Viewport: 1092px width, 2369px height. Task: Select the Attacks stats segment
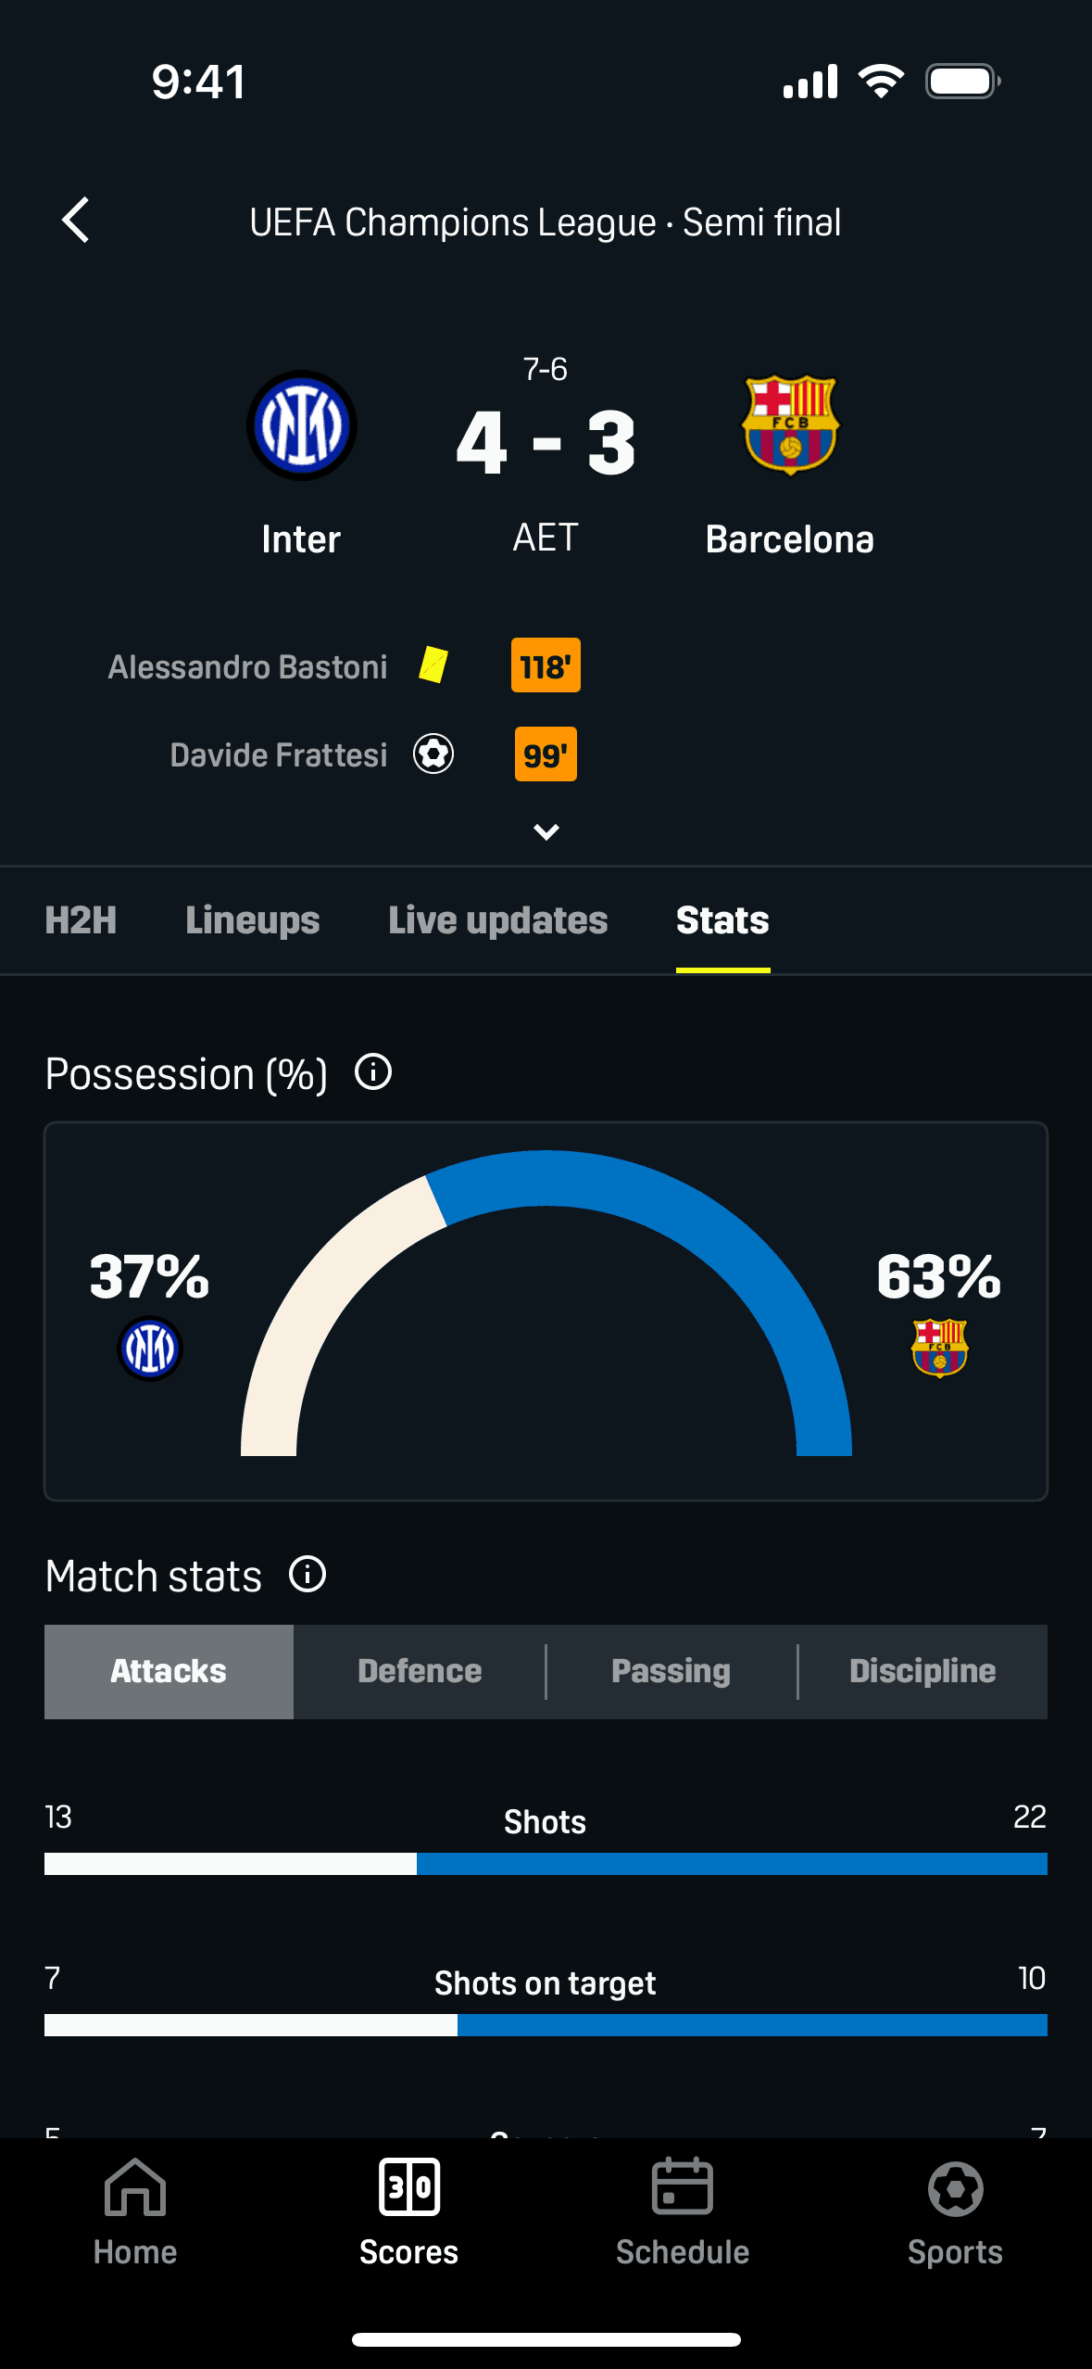169,1671
